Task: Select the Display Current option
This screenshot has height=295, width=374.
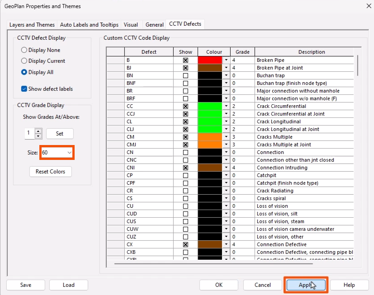Action: coord(24,61)
